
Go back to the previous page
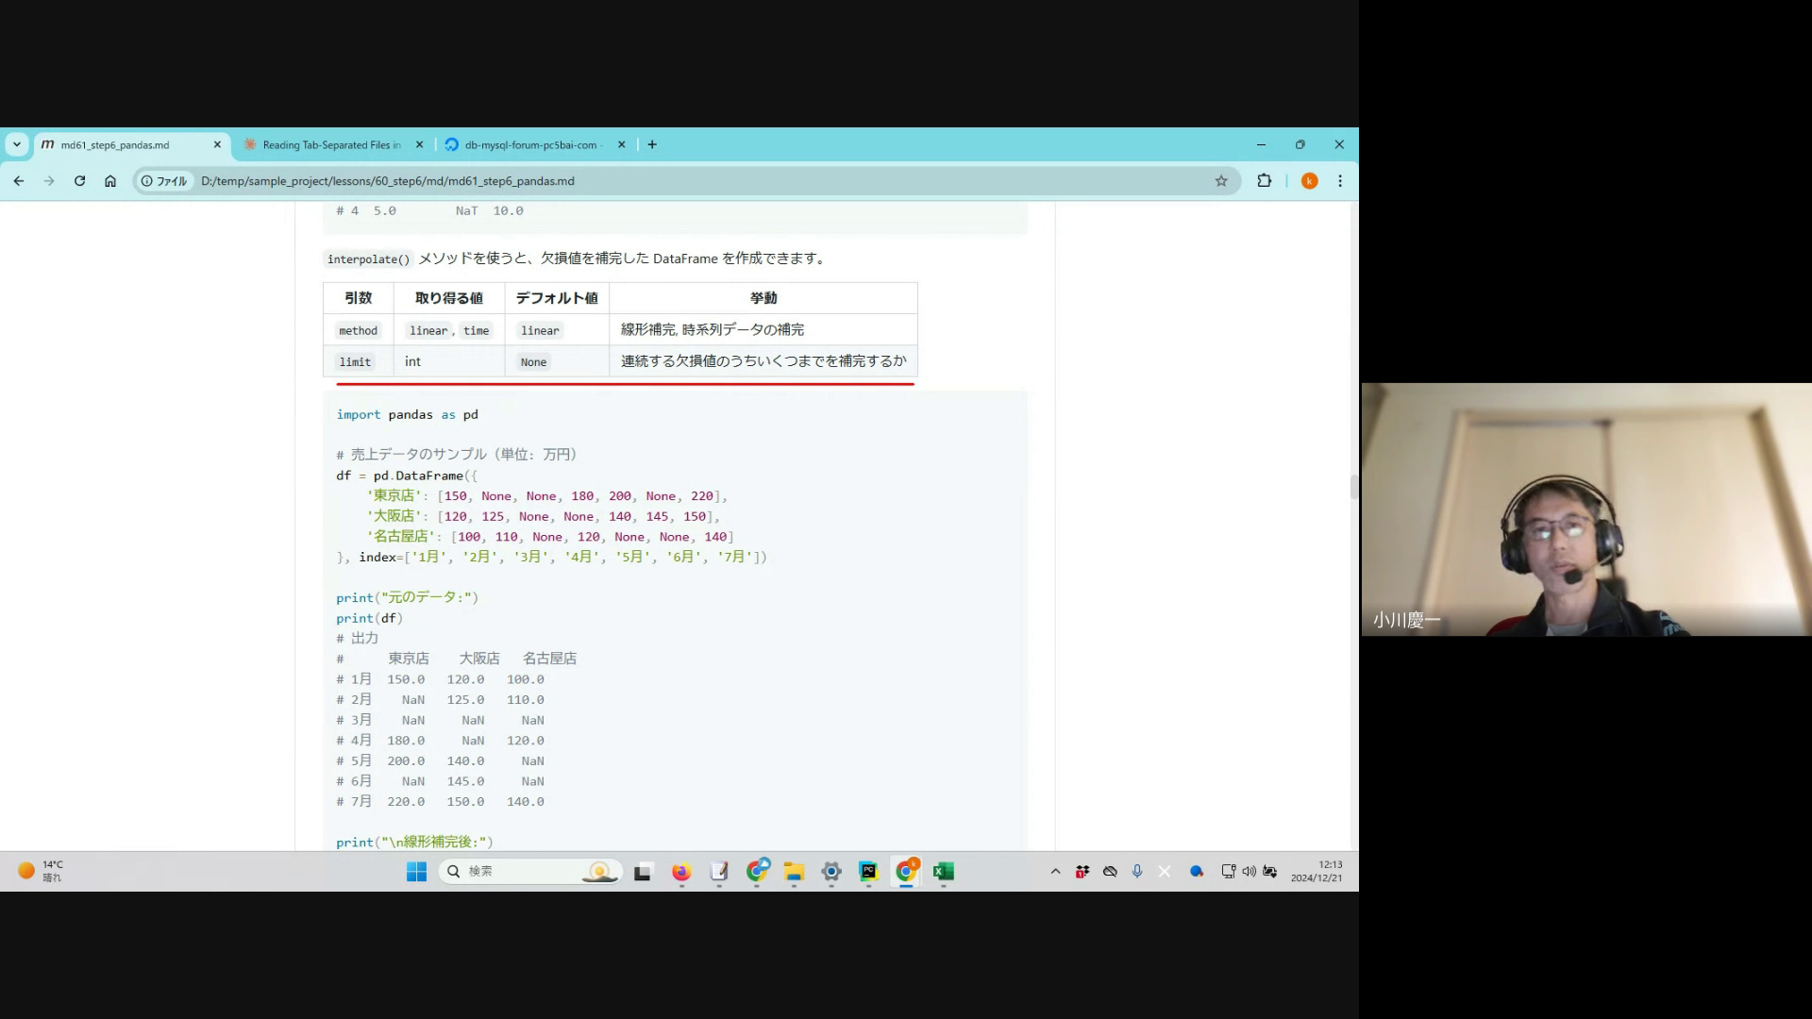coord(19,181)
